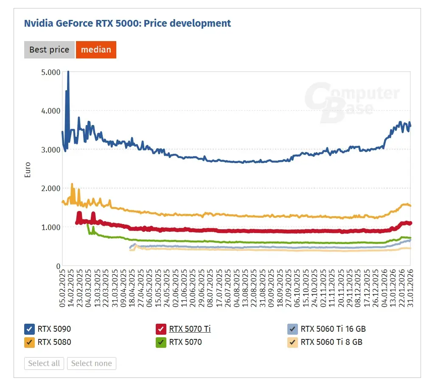
Task: Click the 02.11.2025 date label
Action: (x=323, y=288)
